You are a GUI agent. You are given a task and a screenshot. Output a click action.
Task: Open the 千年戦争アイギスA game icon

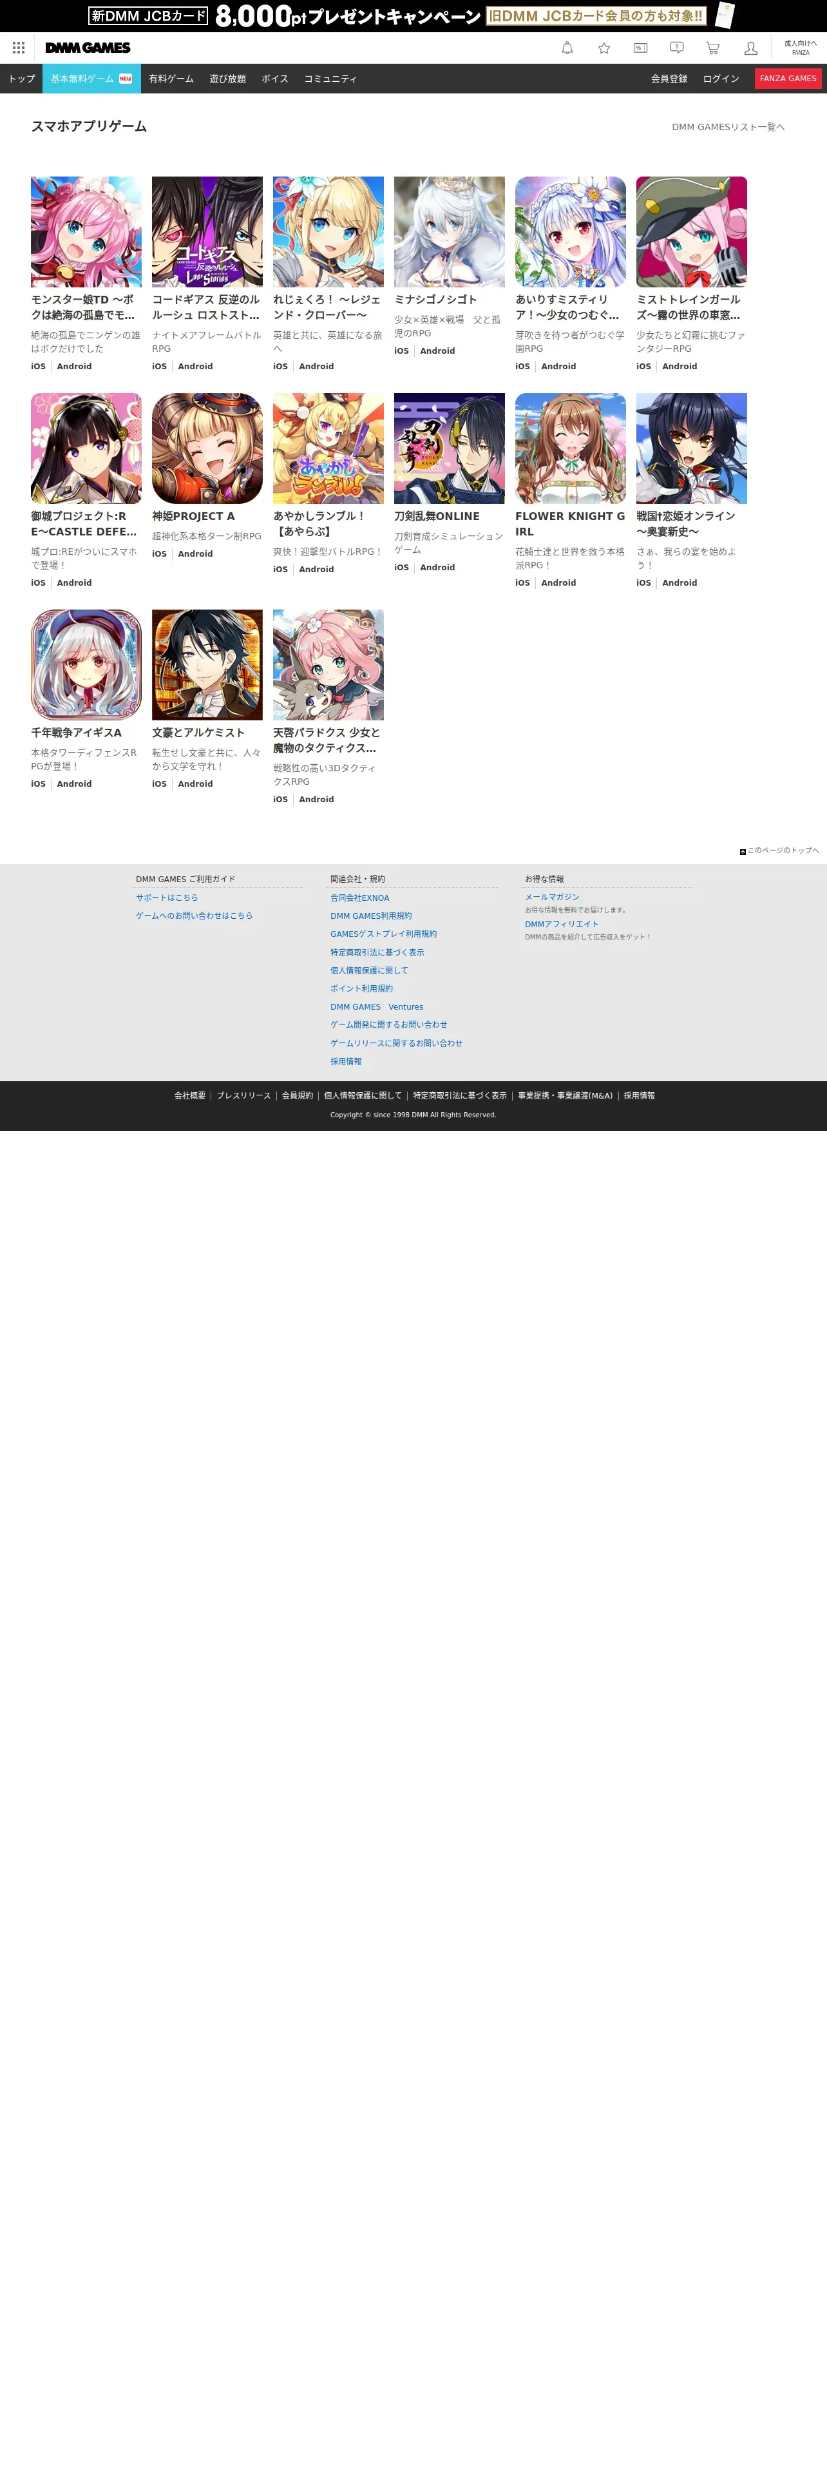point(86,665)
